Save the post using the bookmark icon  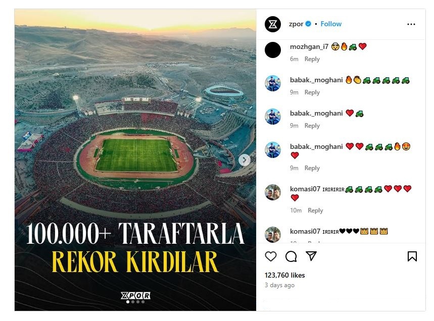point(412,256)
